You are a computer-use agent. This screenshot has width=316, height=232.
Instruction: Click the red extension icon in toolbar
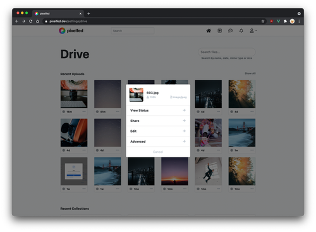pos(272,21)
